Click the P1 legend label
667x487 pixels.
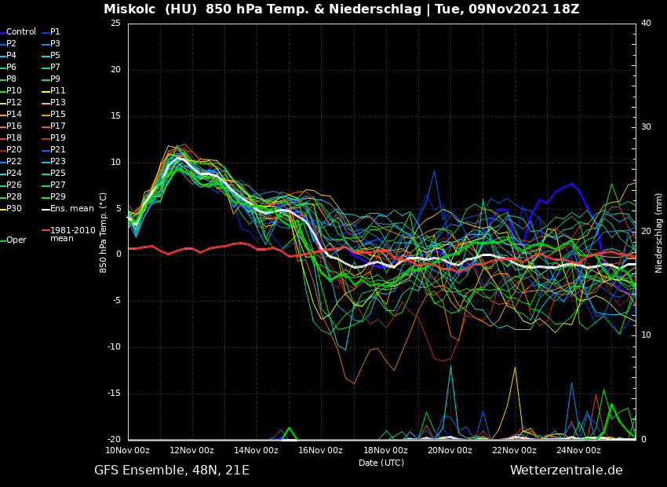55,32
